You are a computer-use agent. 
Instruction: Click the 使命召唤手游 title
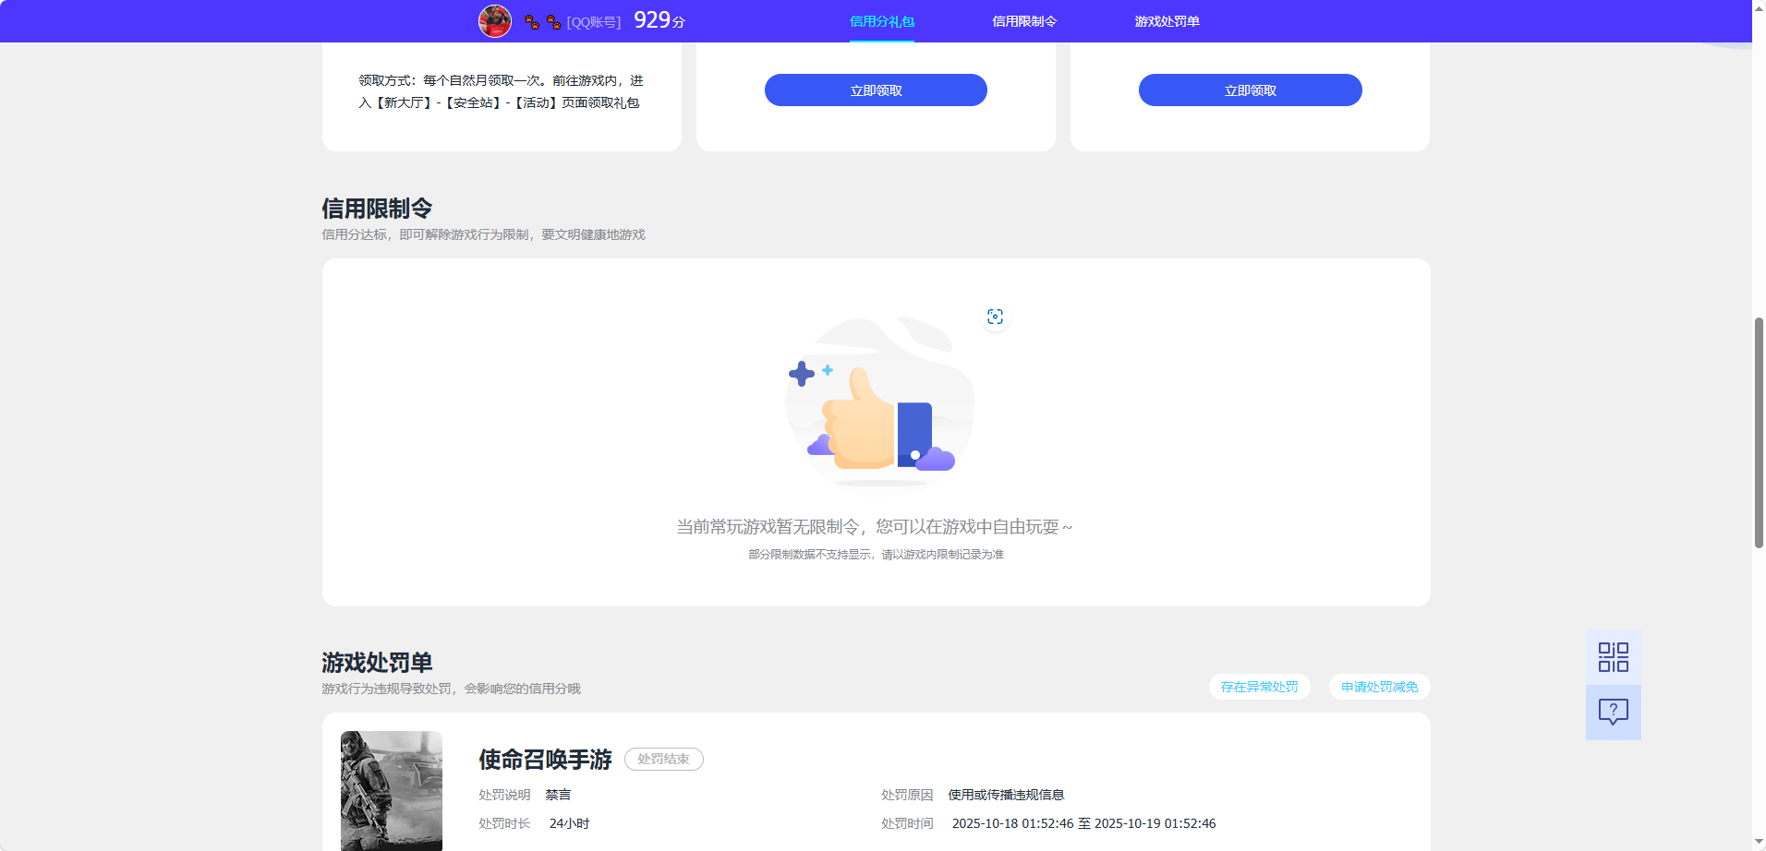545,760
